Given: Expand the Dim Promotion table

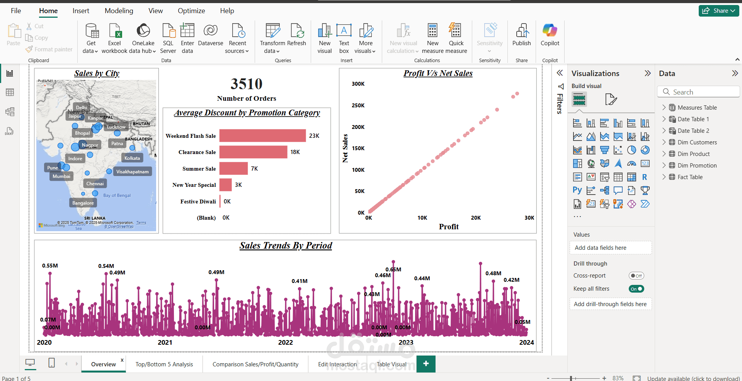Looking at the screenshot, I should tap(664, 165).
